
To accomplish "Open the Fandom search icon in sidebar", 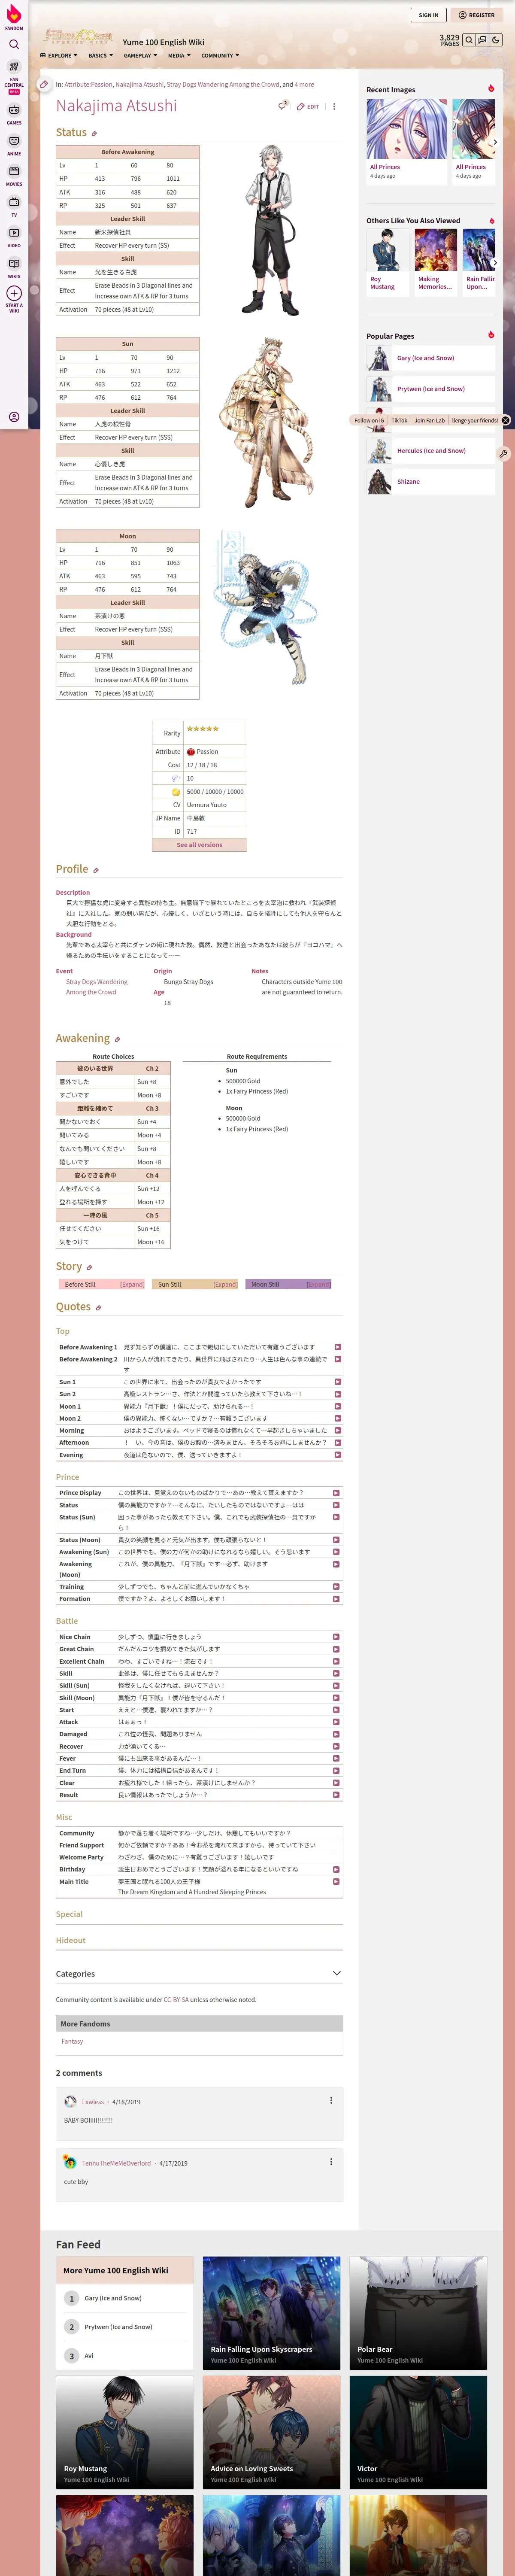I will pos(14,44).
